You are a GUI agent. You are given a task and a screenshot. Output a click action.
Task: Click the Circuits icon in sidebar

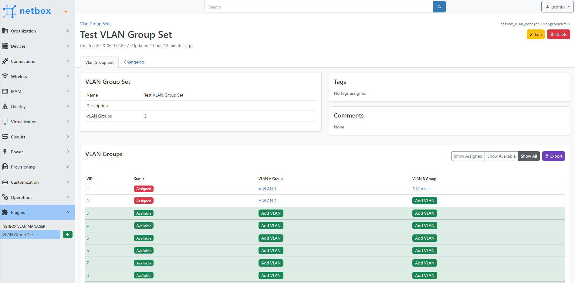(x=5, y=137)
